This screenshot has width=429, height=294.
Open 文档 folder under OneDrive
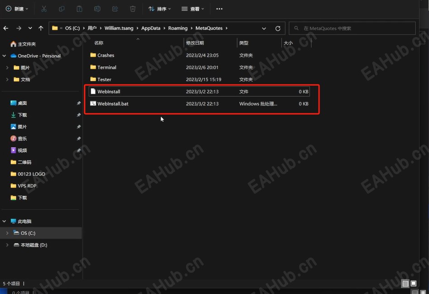(x=22, y=79)
